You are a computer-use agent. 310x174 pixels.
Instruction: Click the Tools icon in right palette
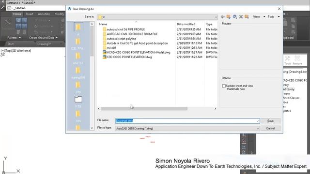287,60
